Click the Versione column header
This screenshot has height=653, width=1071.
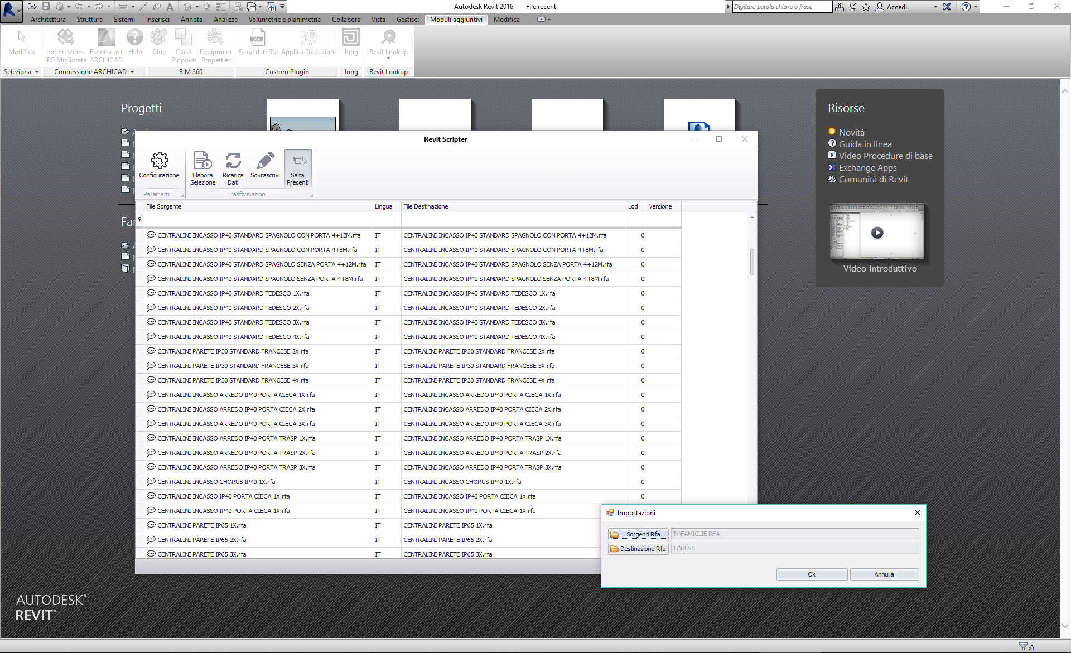[664, 206]
